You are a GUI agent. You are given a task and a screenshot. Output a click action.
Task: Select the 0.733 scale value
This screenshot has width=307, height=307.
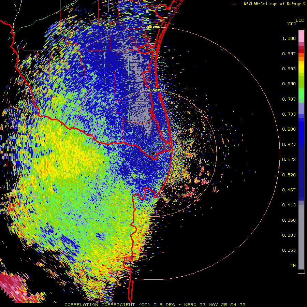[289, 114]
